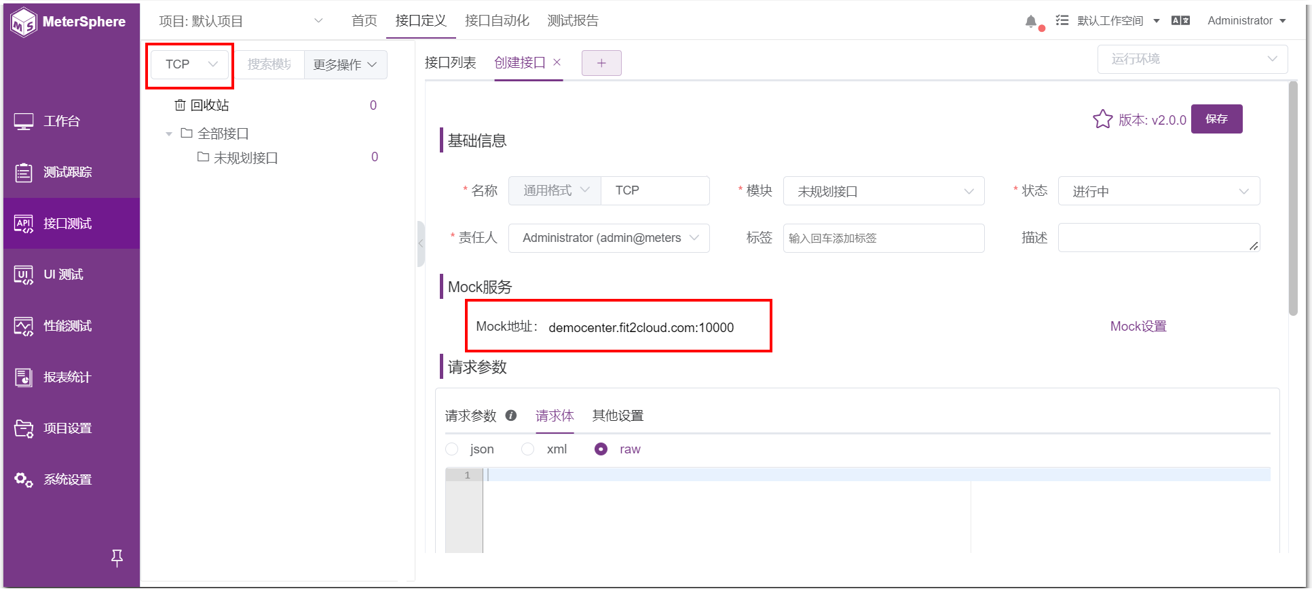Open the 运行环境 dropdown

point(1193,59)
